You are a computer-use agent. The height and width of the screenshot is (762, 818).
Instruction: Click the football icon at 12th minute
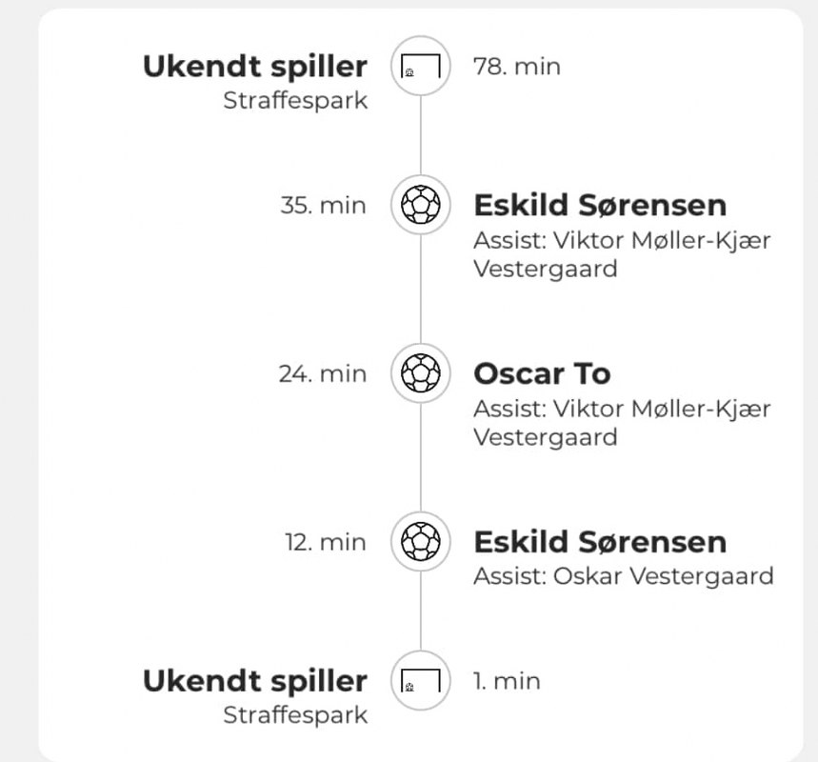point(420,542)
